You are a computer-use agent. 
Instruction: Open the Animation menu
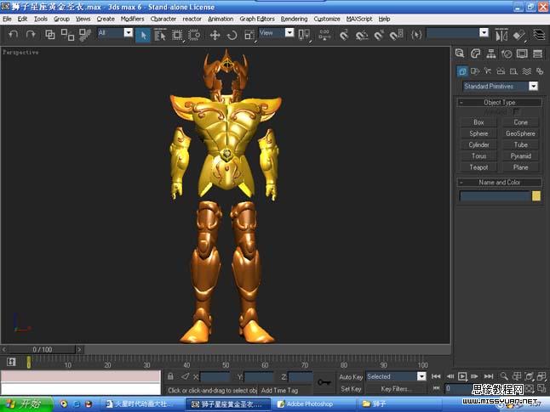coord(221,19)
